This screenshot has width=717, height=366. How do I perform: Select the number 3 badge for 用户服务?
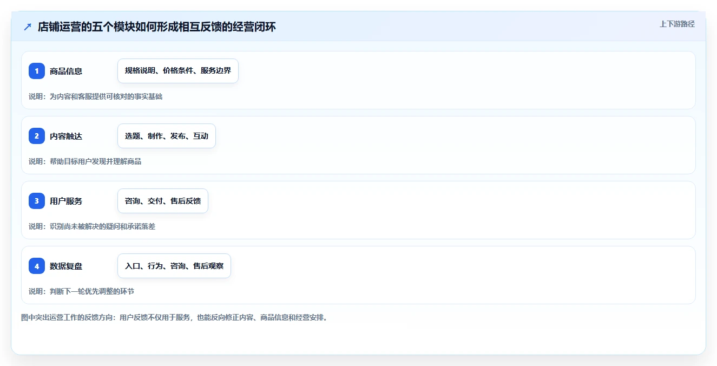coord(37,201)
